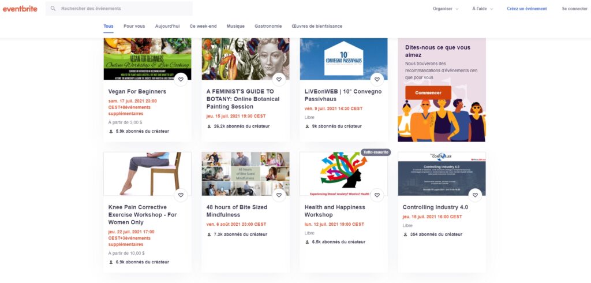The height and width of the screenshot is (283, 591).
Task: Click the colorful arrows head thumbnail
Action: tap(343, 174)
